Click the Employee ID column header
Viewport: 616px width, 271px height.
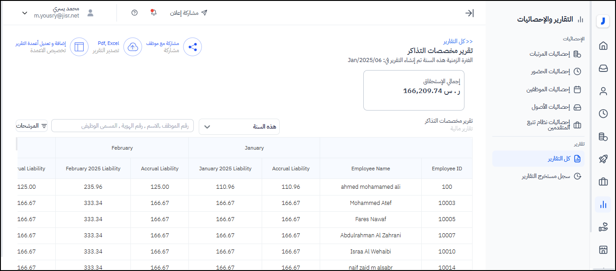pyautogui.click(x=446, y=169)
